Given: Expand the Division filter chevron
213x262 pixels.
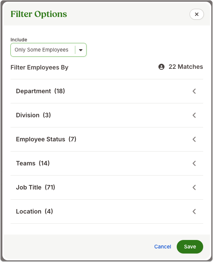Looking at the screenshot, I should 194,115.
